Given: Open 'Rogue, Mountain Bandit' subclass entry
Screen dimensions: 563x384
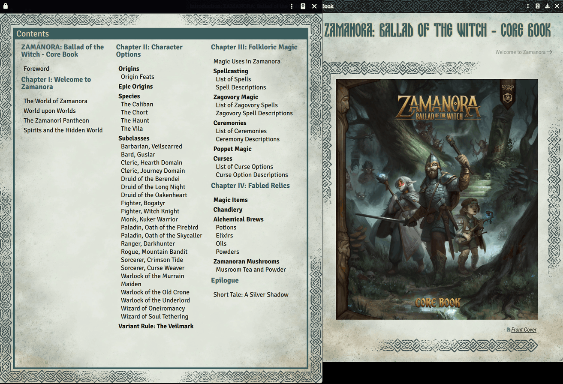Looking at the screenshot, I should pyautogui.click(x=154, y=252).
